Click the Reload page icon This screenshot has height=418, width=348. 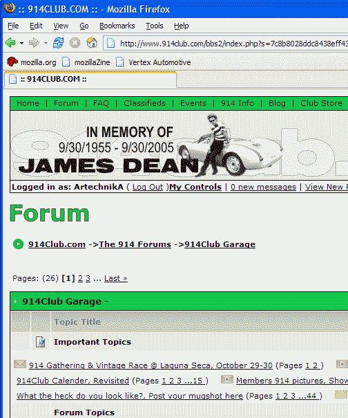[x=58, y=43]
